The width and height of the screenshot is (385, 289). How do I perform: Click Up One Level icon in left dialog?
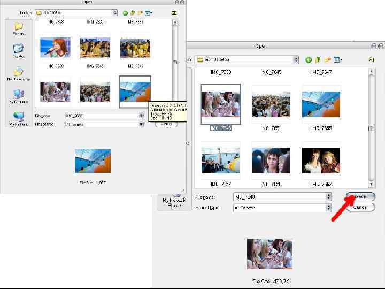133,13
